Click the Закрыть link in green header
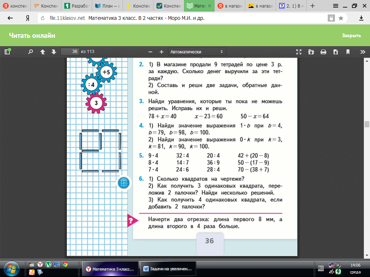370x277 pixels. [x=351, y=36]
